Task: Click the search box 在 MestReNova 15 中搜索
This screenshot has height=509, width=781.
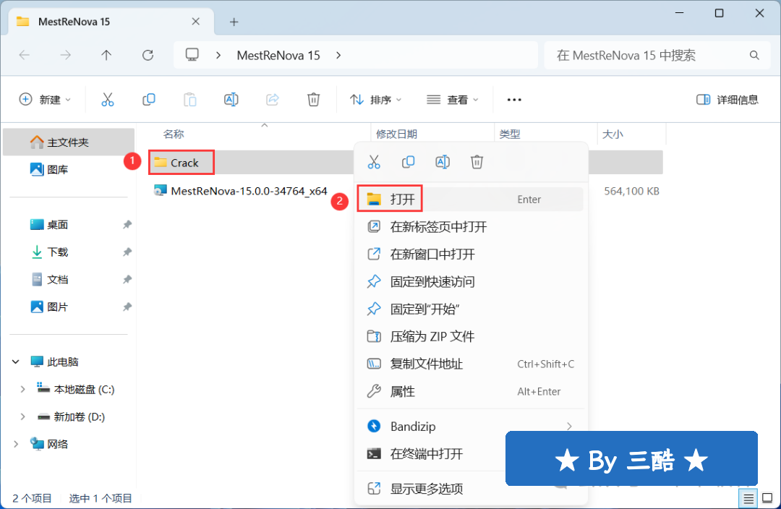Action: pos(657,55)
